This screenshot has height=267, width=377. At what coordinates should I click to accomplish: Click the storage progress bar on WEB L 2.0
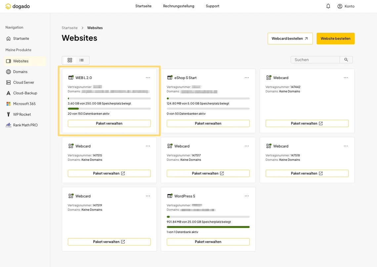pyautogui.click(x=109, y=98)
